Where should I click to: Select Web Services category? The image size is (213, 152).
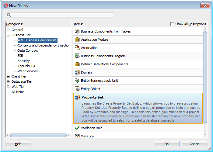pyautogui.click(x=28, y=71)
